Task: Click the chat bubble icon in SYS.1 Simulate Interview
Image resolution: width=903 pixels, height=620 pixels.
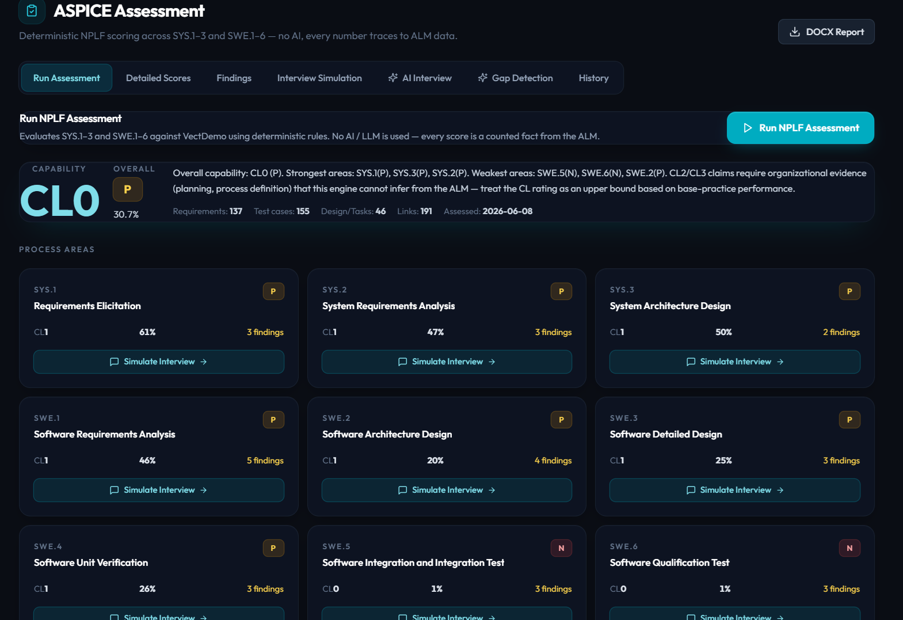Action: pos(114,362)
